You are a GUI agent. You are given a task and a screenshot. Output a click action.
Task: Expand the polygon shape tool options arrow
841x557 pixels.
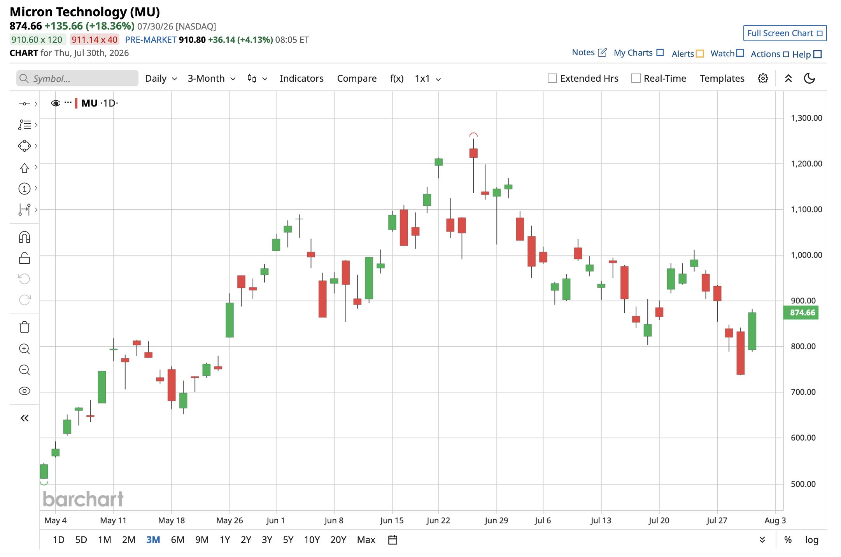pyautogui.click(x=36, y=146)
